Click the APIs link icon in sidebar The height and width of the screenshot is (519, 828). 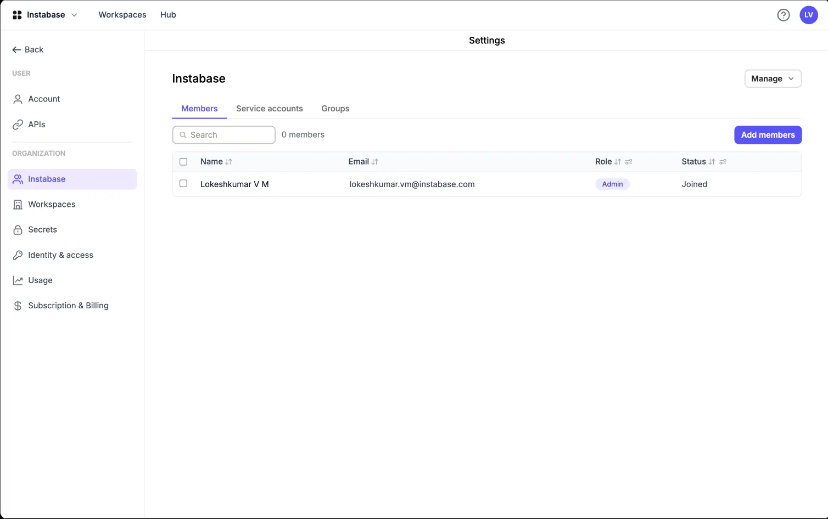[18, 125]
